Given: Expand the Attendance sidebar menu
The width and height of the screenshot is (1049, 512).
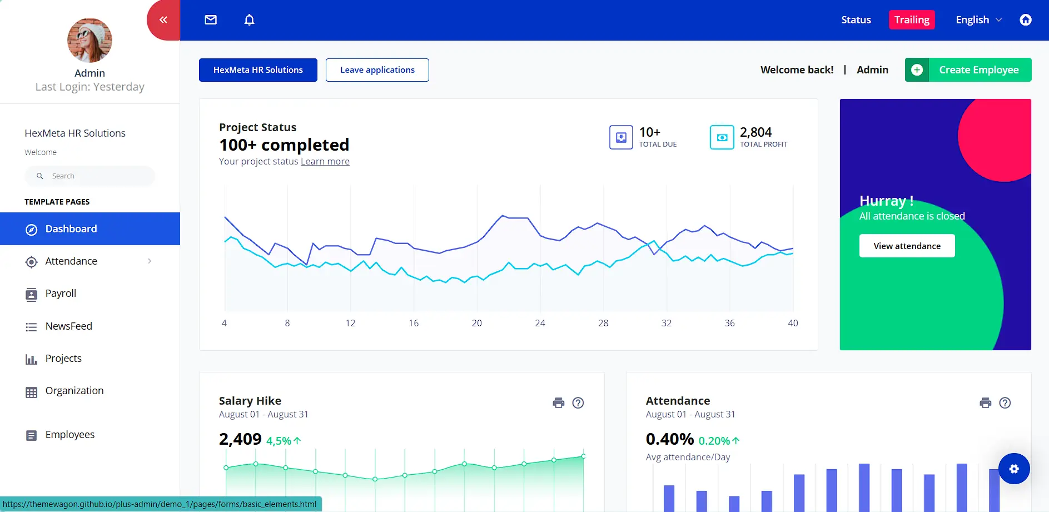Looking at the screenshot, I should click(x=89, y=261).
